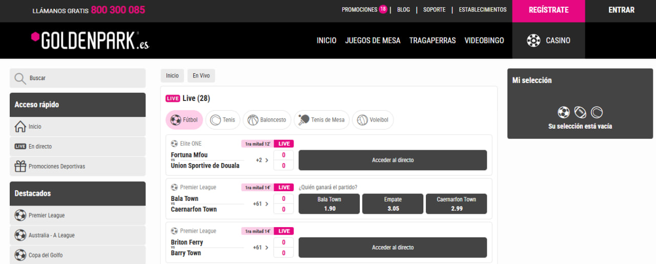Click the rugby ball icon in Mi selección
656x264 pixels.
(580, 112)
